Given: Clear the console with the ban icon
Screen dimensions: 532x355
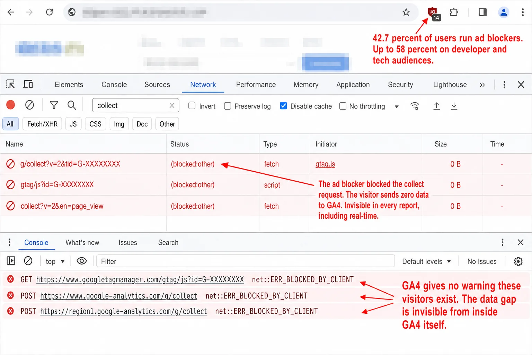Looking at the screenshot, I should pos(28,261).
